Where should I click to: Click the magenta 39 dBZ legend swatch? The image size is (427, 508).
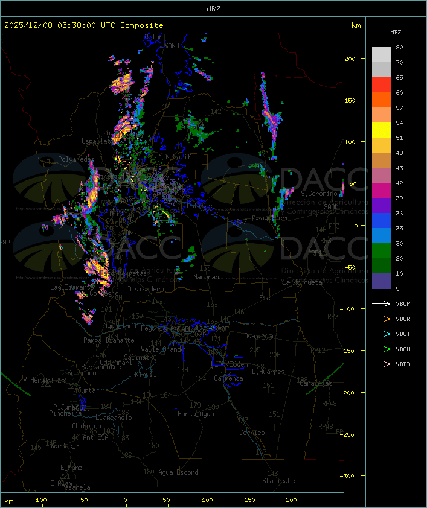tap(381, 191)
